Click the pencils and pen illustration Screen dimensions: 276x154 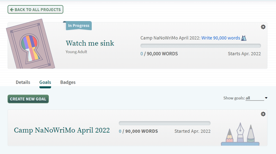(240, 134)
